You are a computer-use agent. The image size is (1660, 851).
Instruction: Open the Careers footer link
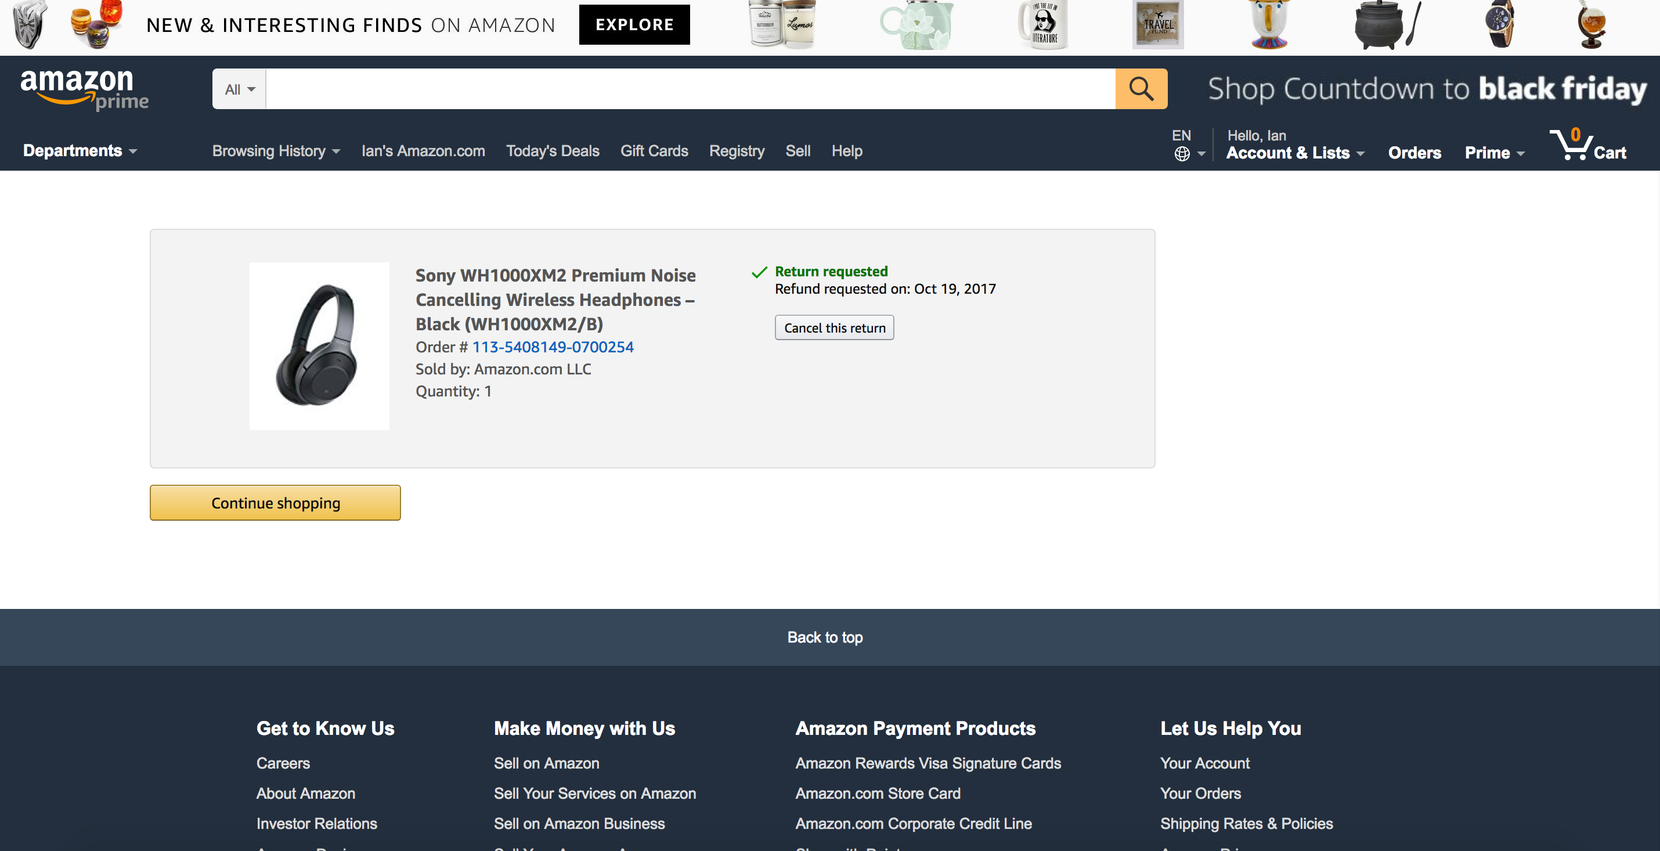(283, 763)
